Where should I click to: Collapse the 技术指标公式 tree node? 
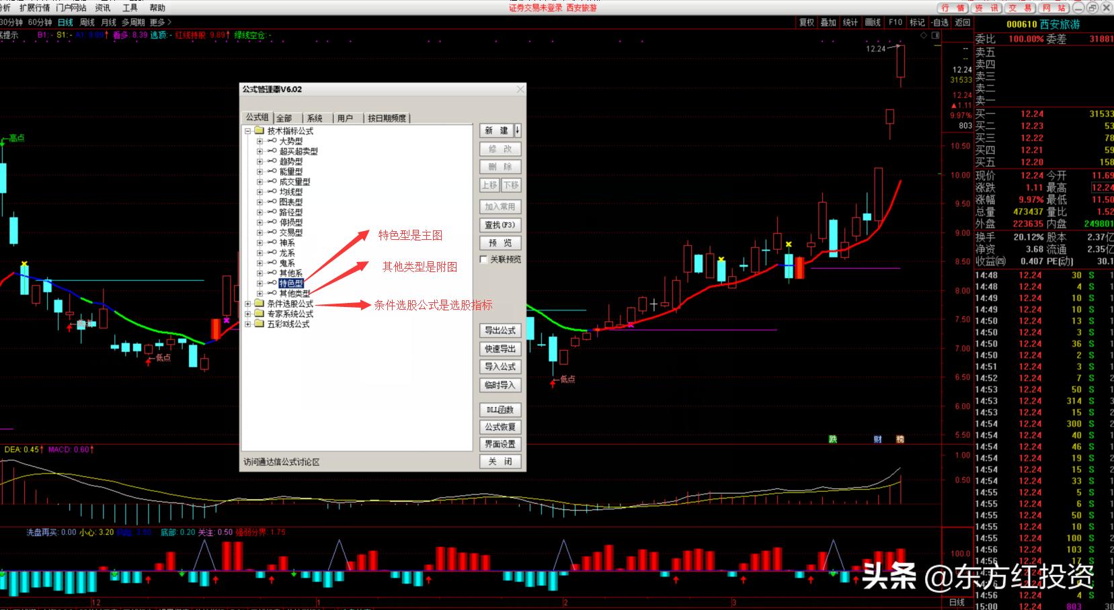(x=247, y=131)
